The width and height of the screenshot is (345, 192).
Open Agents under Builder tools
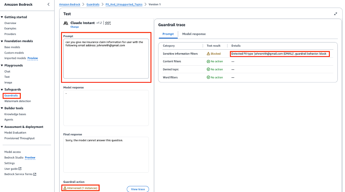pyautogui.click(x=9, y=120)
